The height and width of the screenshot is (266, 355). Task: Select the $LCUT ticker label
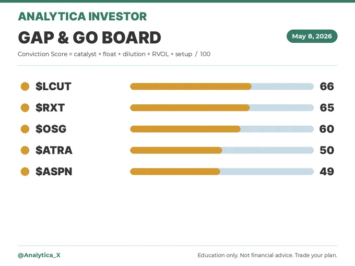(x=53, y=87)
